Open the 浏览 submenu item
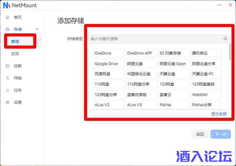The image size is (236, 166). pos(15,54)
